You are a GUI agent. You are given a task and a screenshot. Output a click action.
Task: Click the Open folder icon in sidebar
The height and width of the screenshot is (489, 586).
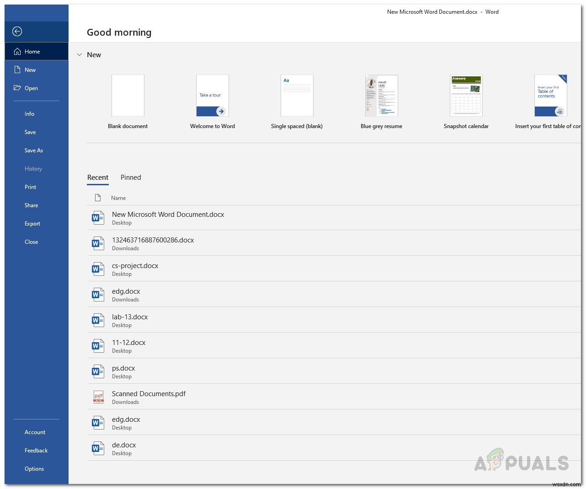(x=17, y=88)
